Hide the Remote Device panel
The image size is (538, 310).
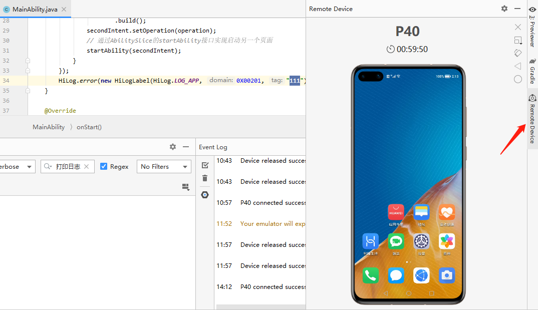pyautogui.click(x=517, y=9)
